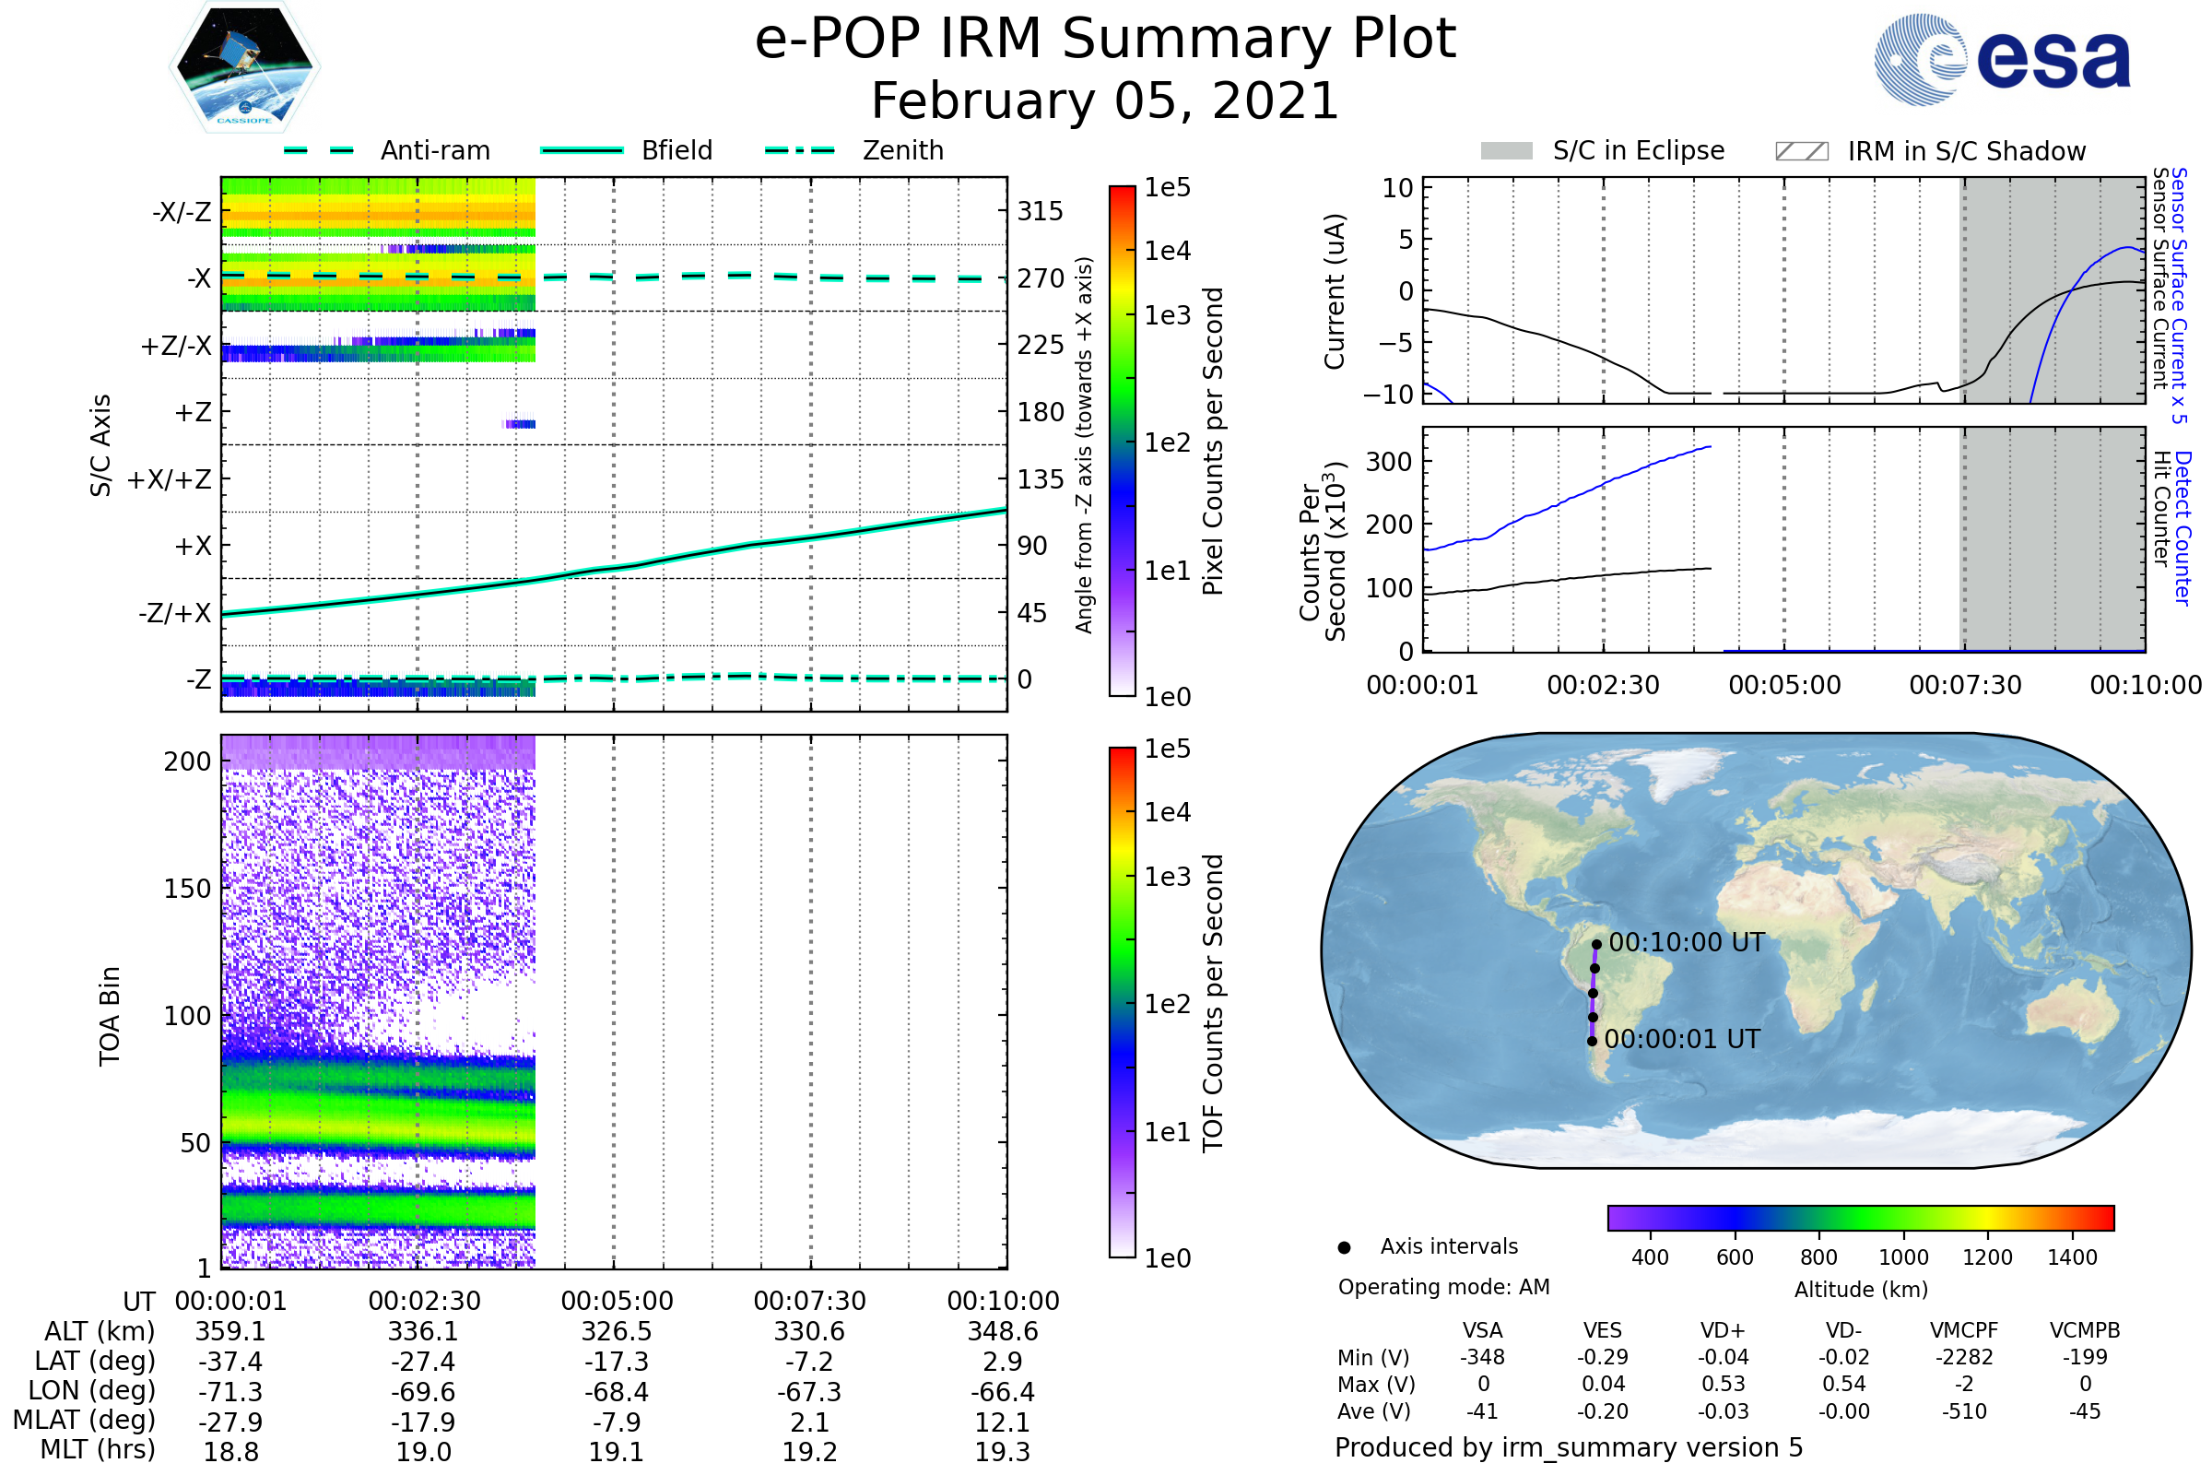This screenshot has width=2212, height=1475.
Task: Click the Sensor Surface Counter x 5 blue label
Action: pos(2179,295)
